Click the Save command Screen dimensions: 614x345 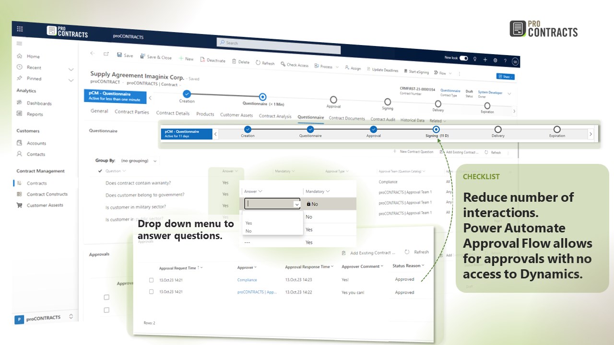pyautogui.click(x=125, y=55)
